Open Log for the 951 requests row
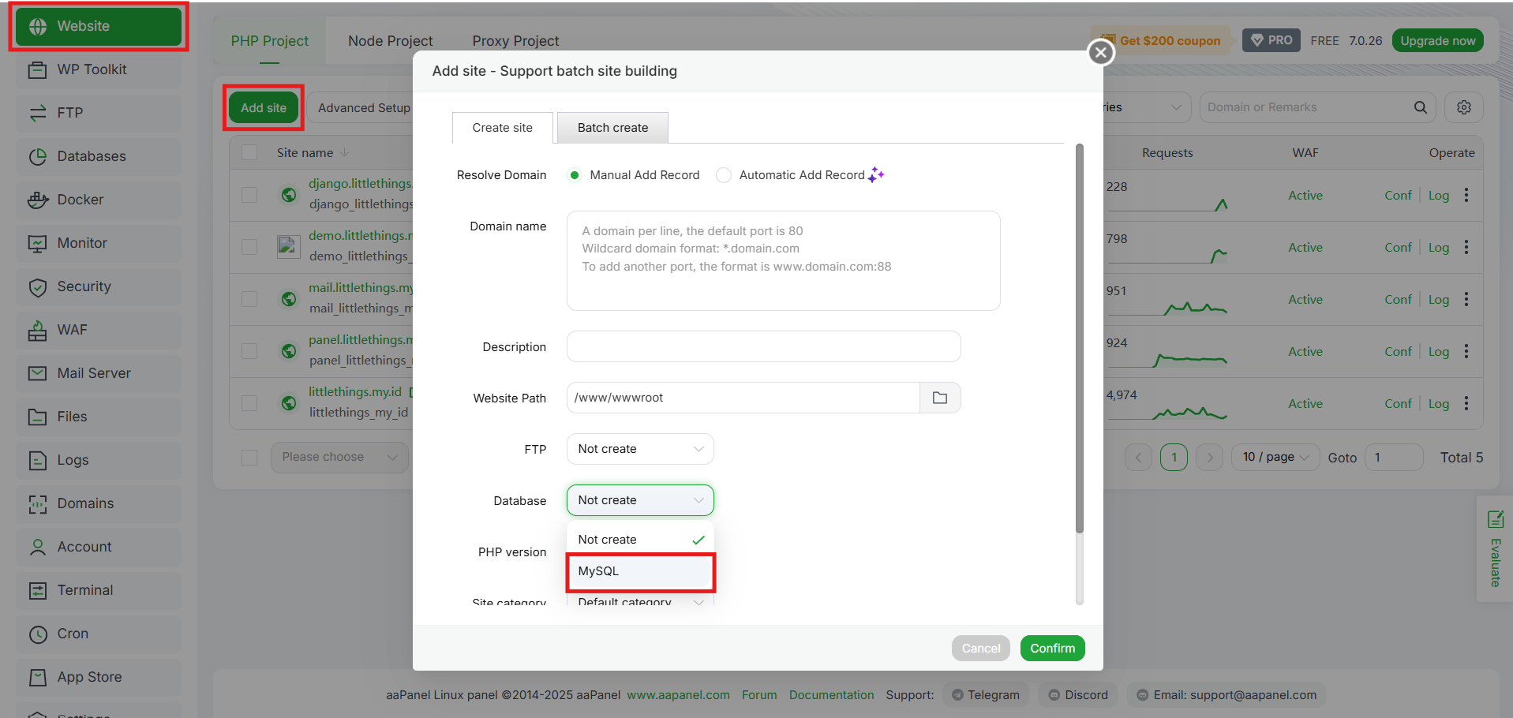Screen dimensions: 1513x718 click(1439, 299)
